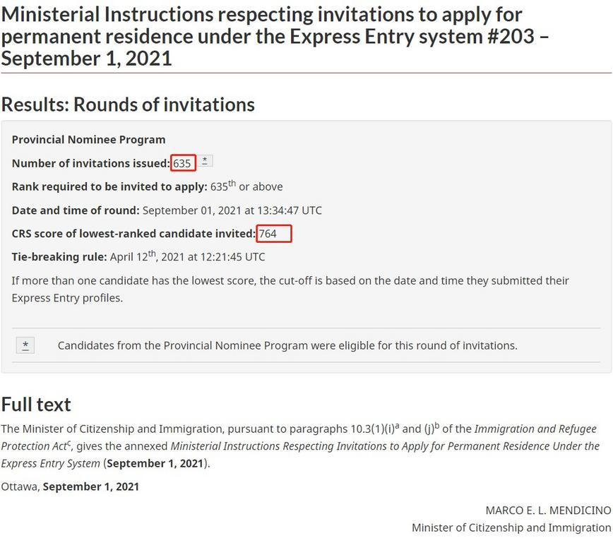
Task: Click the Date and time of round label
Action: point(76,210)
